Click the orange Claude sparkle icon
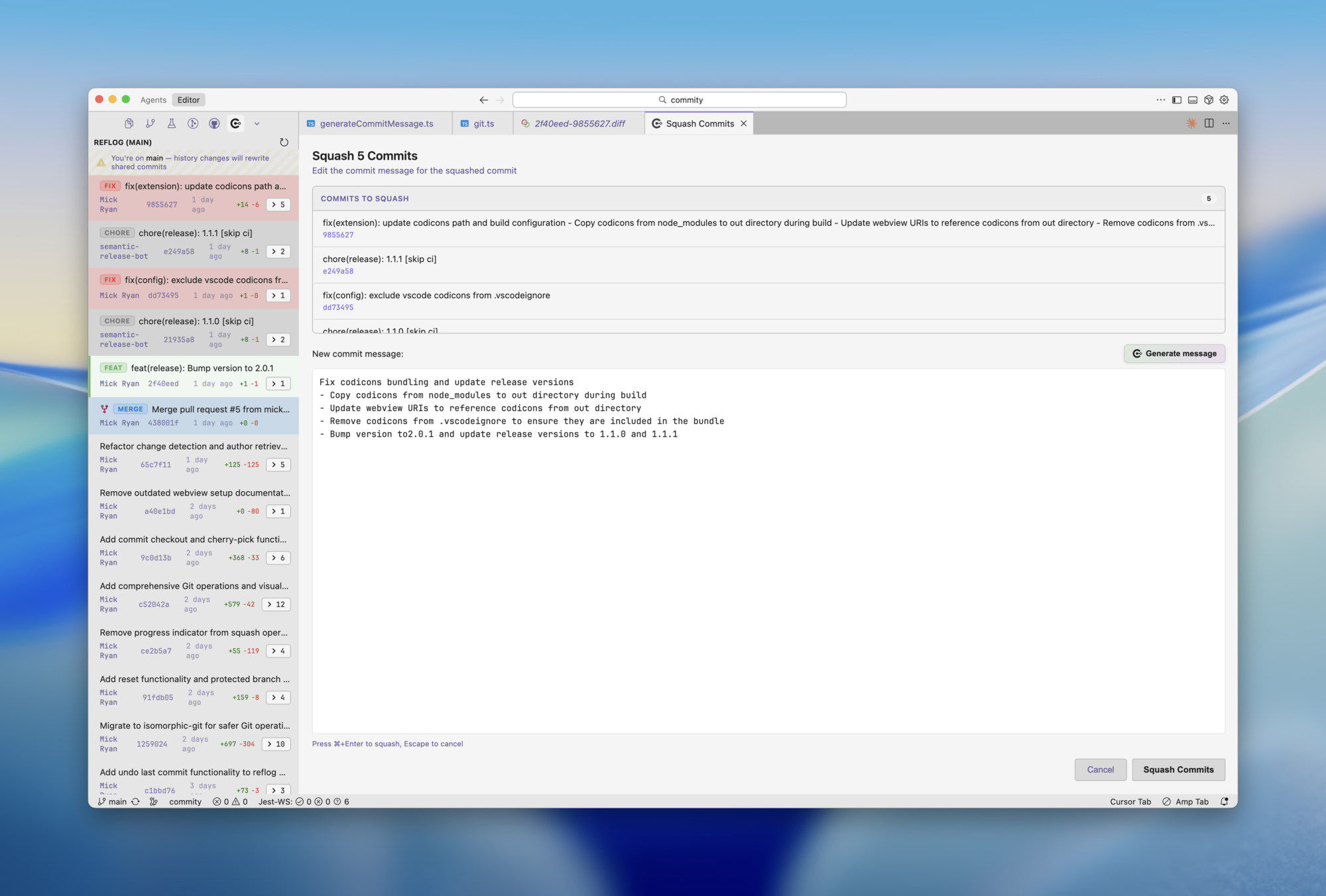The width and height of the screenshot is (1326, 896). 1191,123
